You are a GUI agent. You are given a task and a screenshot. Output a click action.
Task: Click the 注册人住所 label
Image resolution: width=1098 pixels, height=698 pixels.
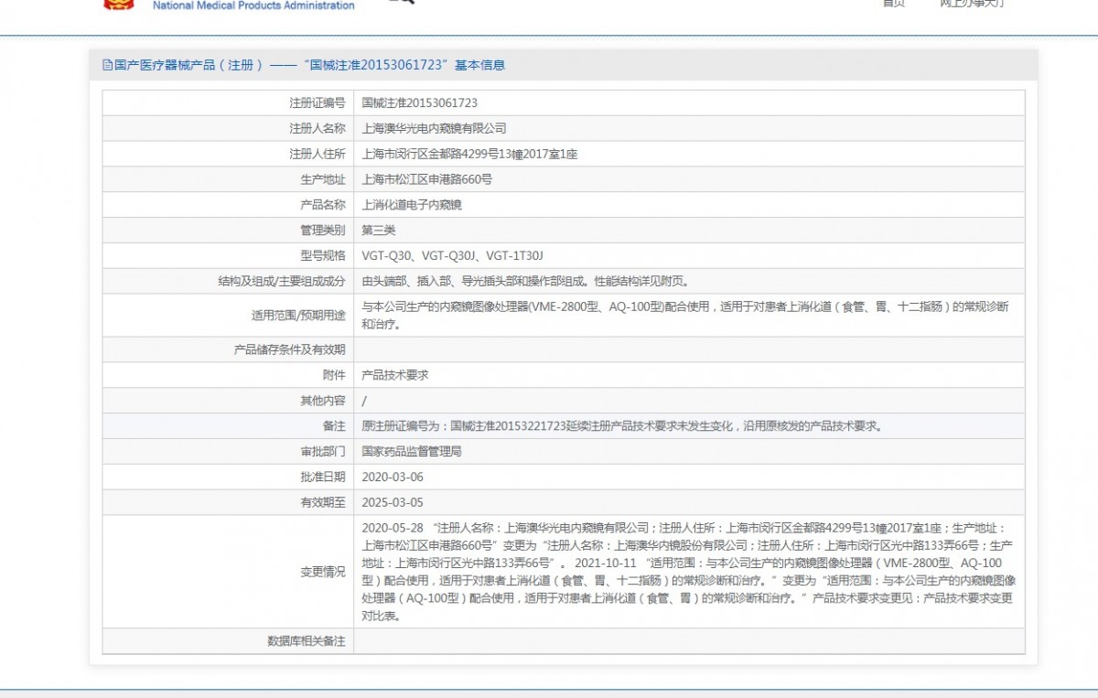pyautogui.click(x=318, y=155)
